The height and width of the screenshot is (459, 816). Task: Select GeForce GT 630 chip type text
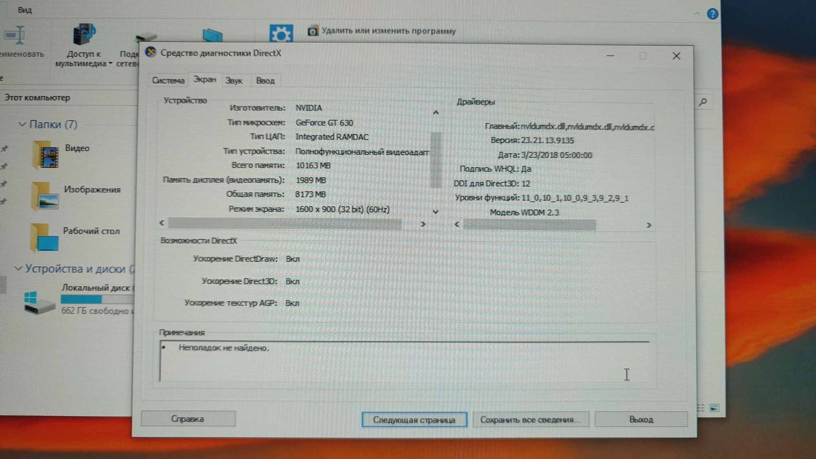click(324, 123)
